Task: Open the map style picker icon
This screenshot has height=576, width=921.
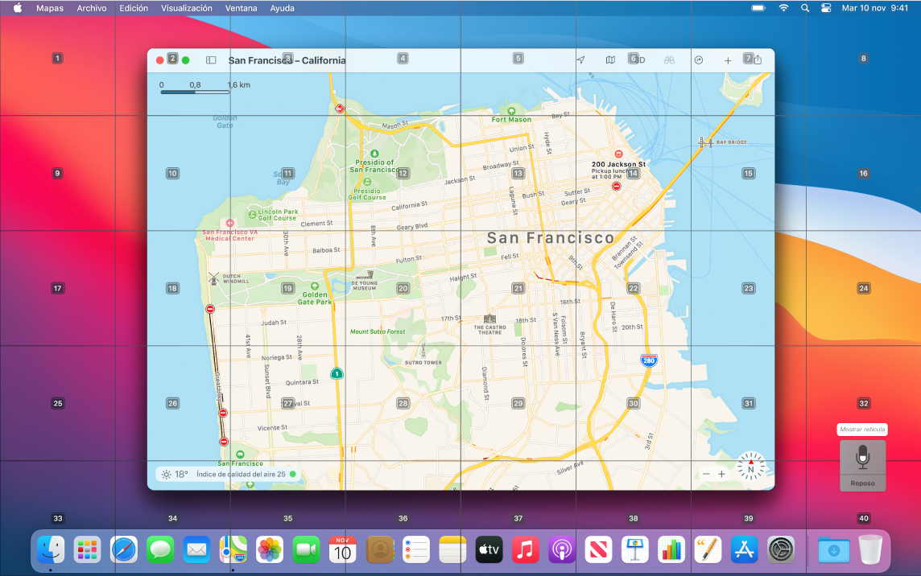Action: point(611,60)
